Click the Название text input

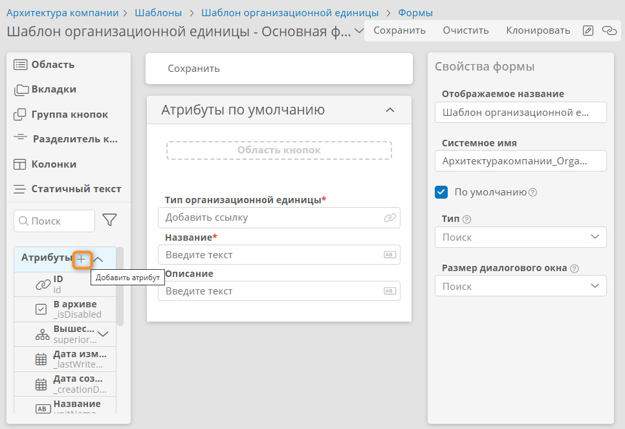[x=279, y=255]
